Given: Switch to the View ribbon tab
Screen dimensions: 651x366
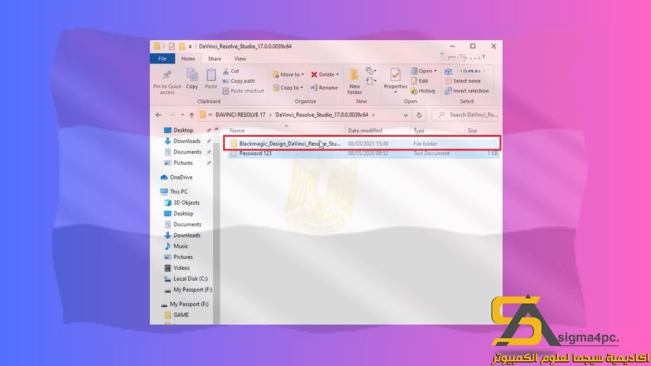Looking at the screenshot, I should [240, 59].
